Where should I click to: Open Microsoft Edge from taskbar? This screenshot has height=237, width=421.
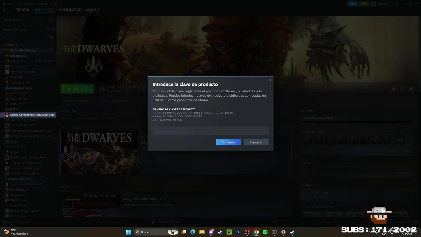(x=193, y=232)
